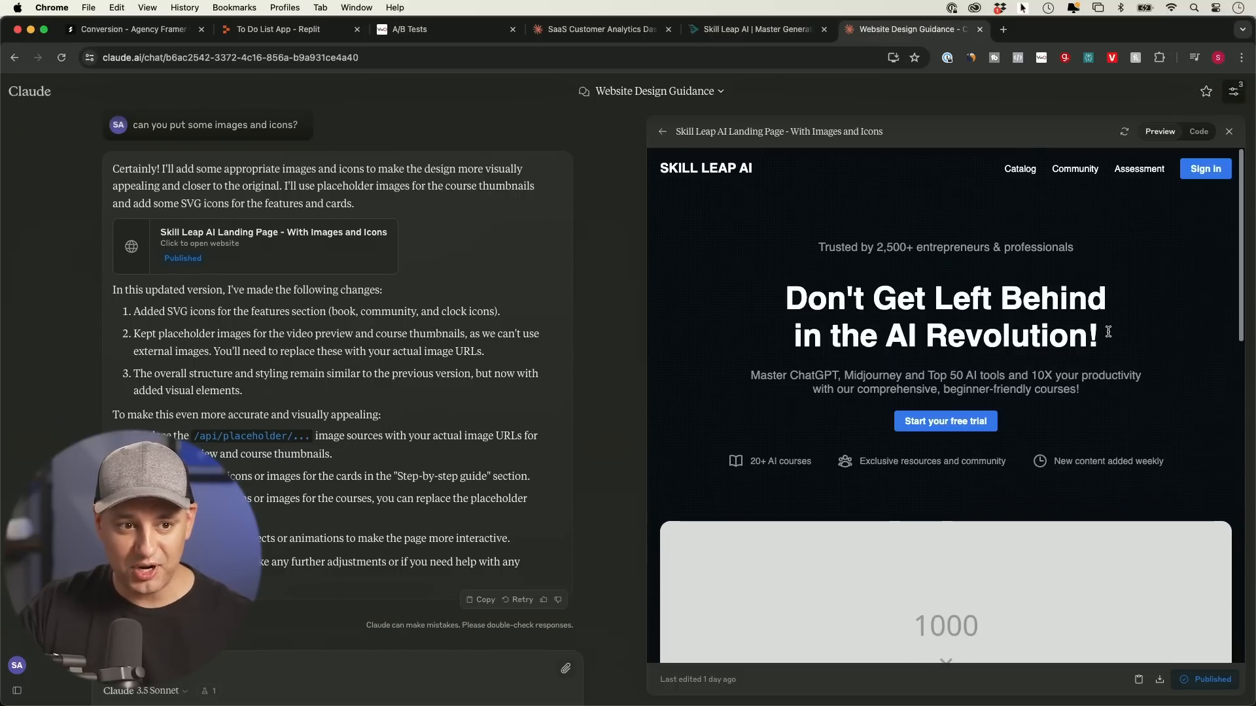Give thumbs up feedback on the response
Viewport: 1256px width, 706px height.
click(x=544, y=599)
